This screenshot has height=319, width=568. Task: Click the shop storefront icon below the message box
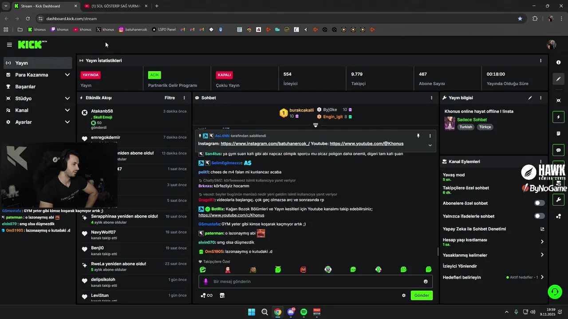[x=222, y=296]
